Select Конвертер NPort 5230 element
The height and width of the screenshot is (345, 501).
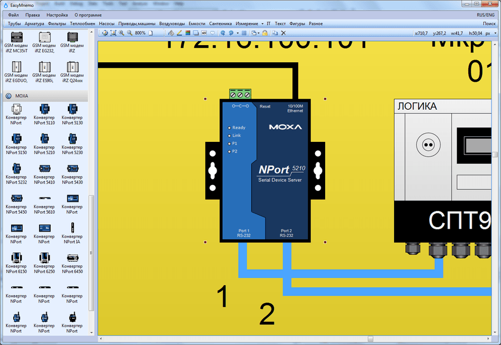click(x=72, y=144)
